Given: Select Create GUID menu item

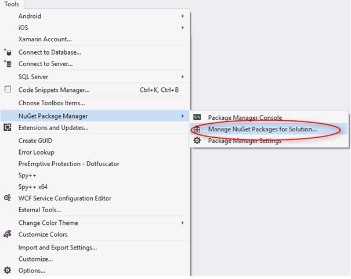Looking at the screenshot, I should (95, 141).
